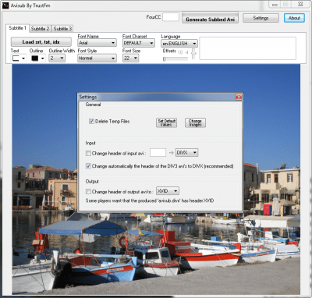The image size is (312, 298).
Task: Open the Outline color swatch picker
Action: point(37,59)
